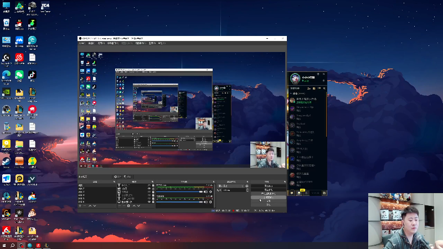The image size is (443, 249).
Task: Click the Studio Mode button in Controls
Action: tap(268, 196)
